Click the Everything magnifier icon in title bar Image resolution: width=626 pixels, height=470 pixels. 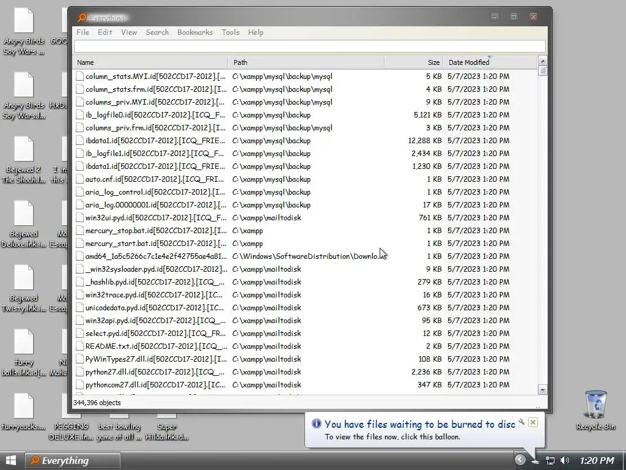pos(82,18)
